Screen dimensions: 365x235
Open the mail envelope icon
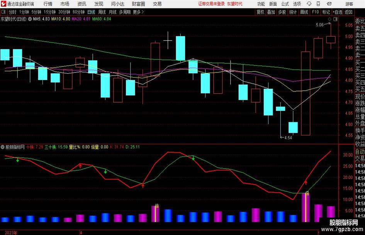pyautogui.click(x=329, y=4)
